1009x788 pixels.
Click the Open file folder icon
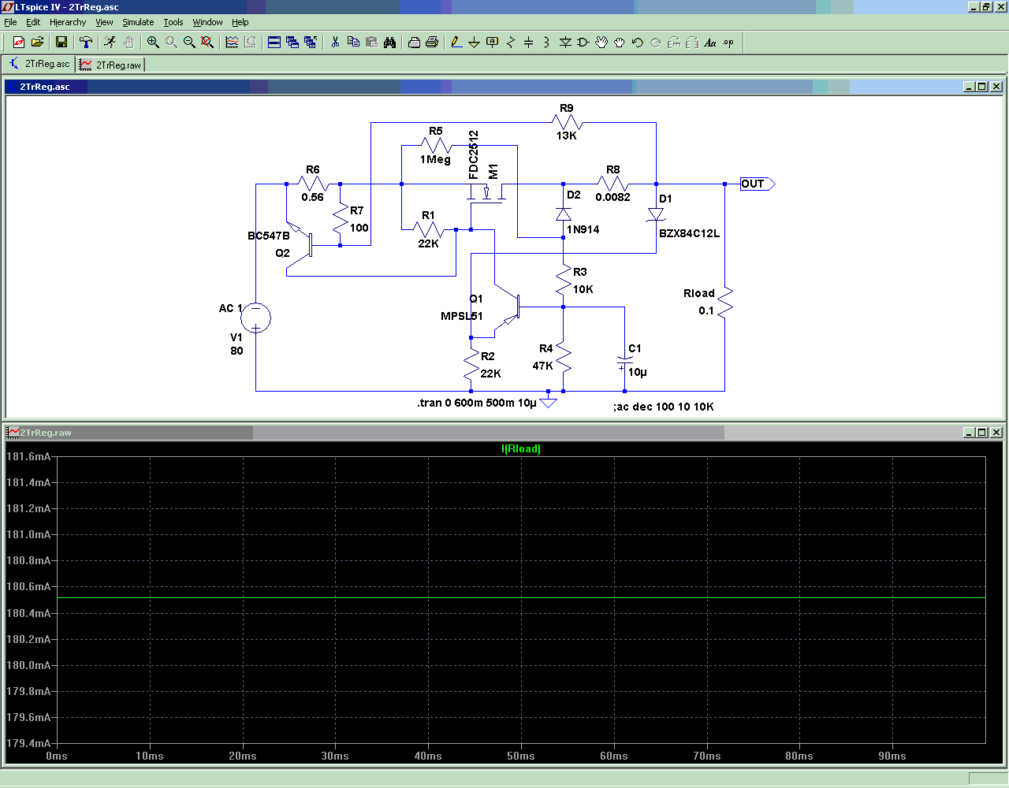tap(37, 42)
